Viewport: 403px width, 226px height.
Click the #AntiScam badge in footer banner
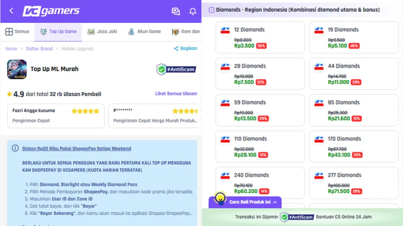(x=297, y=217)
